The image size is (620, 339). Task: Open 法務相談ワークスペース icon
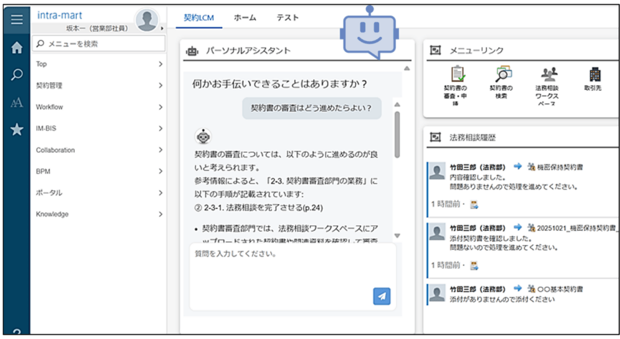click(549, 74)
